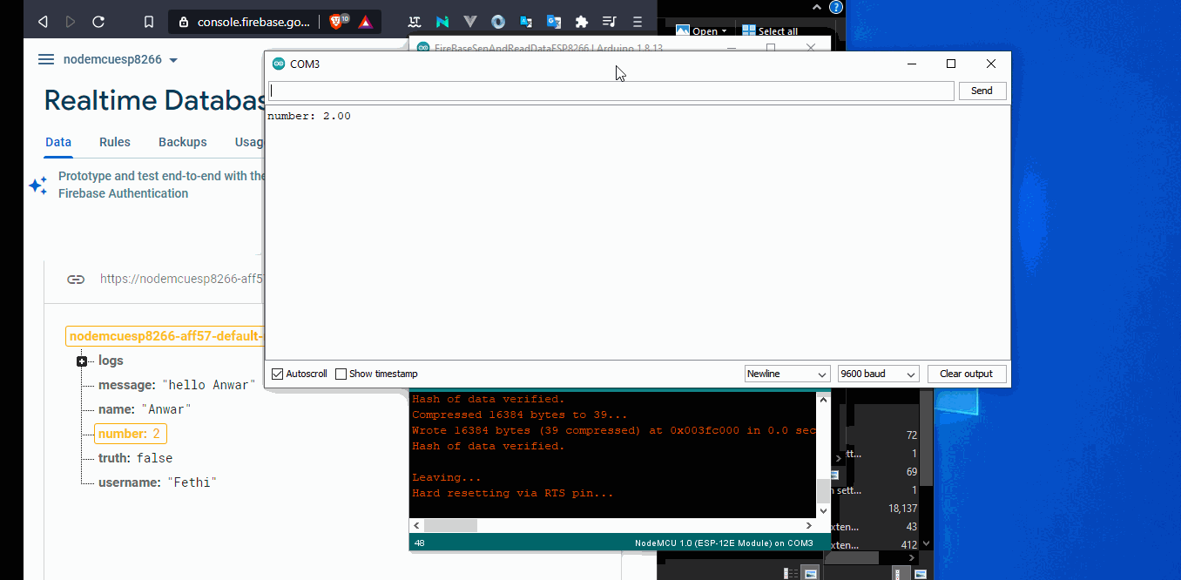Click the first translate extension icon in toolbar

[x=526, y=22]
